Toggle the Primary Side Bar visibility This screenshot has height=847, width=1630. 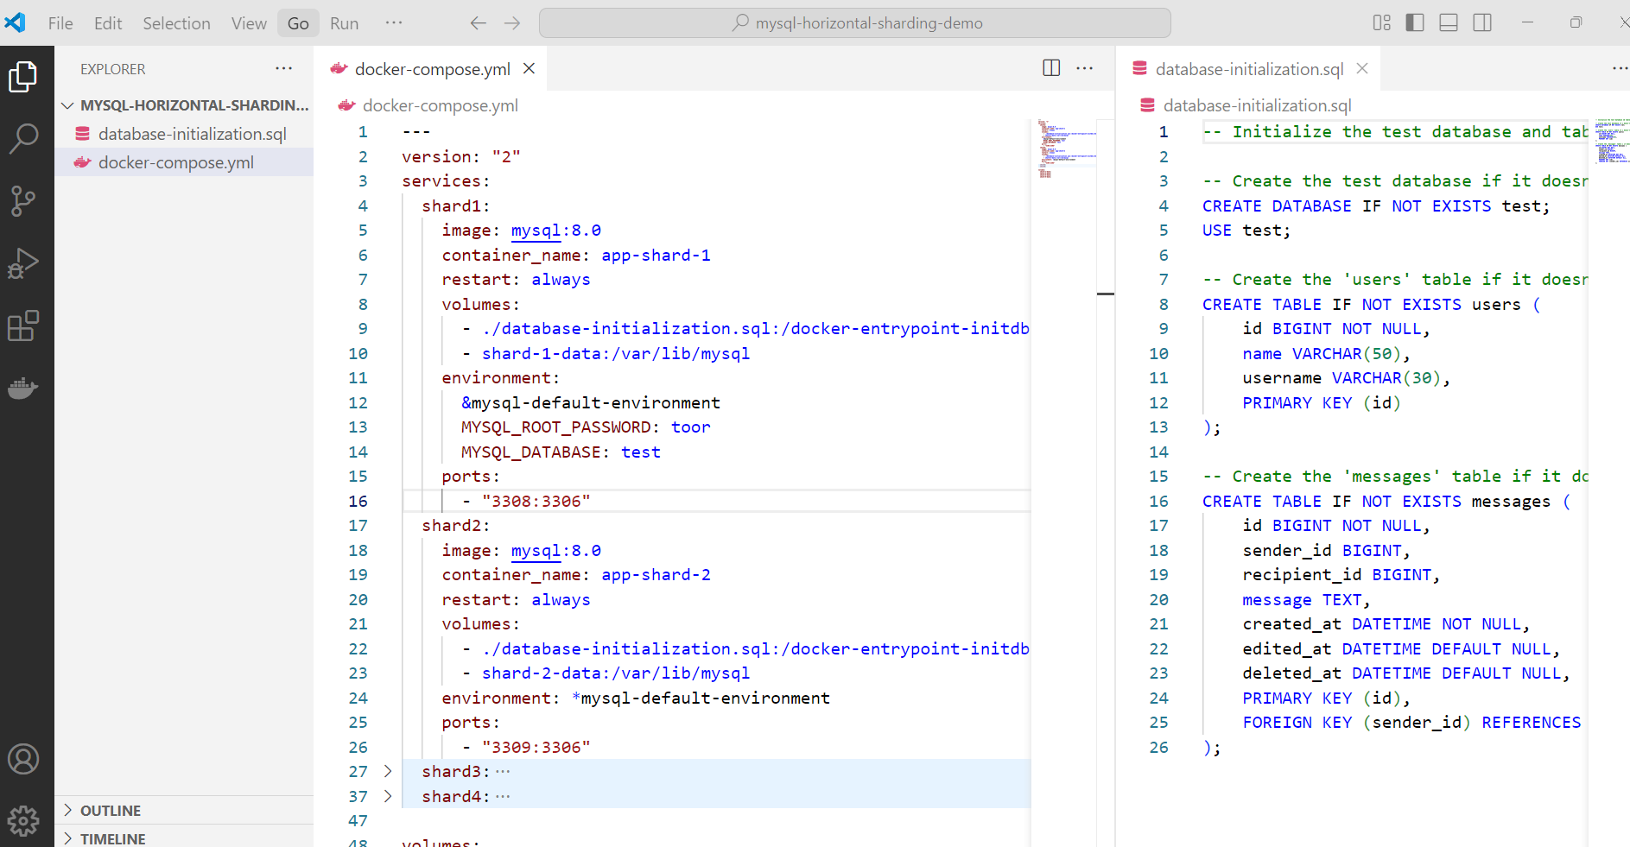[x=1415, y=23]
